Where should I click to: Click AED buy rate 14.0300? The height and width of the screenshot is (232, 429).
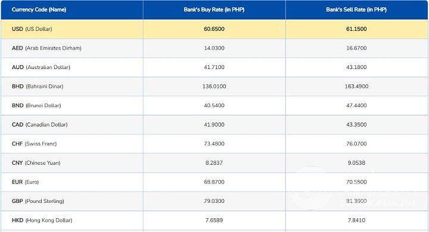214,48
